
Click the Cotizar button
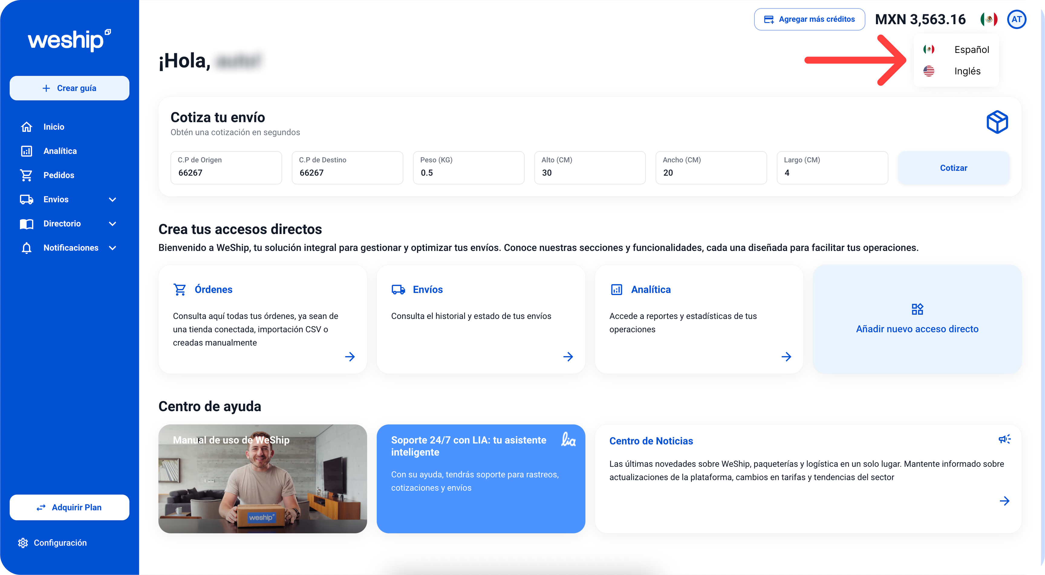[953, 168]
